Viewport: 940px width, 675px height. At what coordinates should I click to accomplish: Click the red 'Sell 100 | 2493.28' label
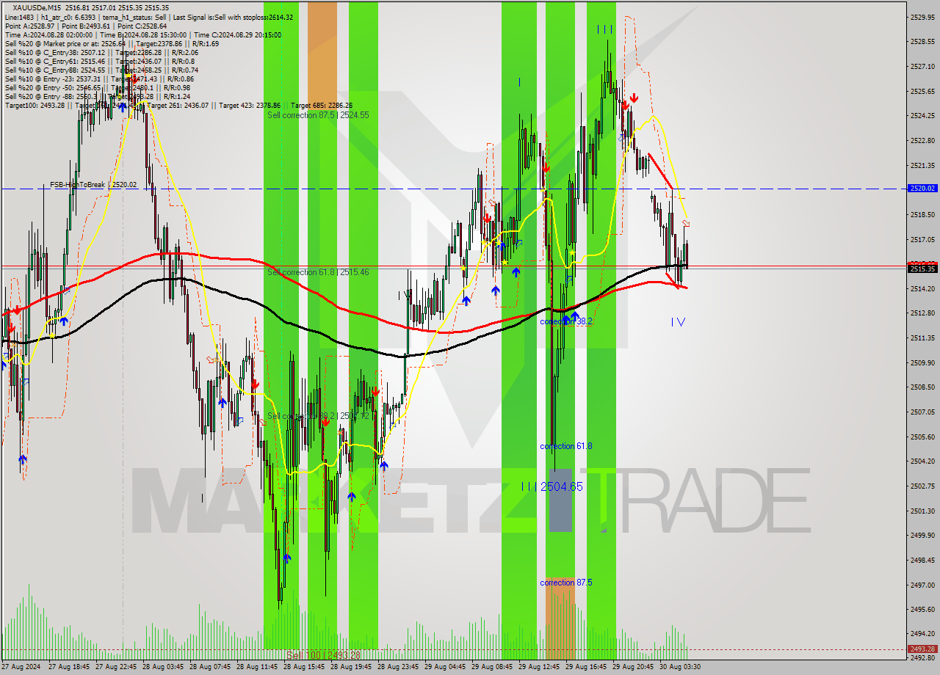pos(323,655)
